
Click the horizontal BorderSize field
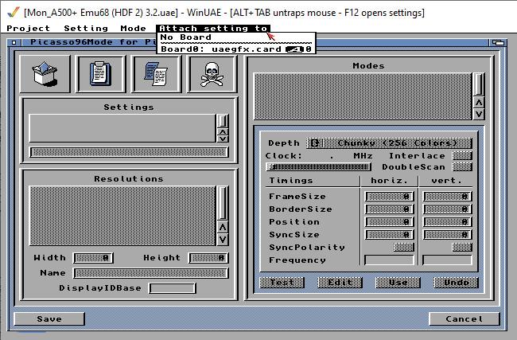click(x=389, y=209)
